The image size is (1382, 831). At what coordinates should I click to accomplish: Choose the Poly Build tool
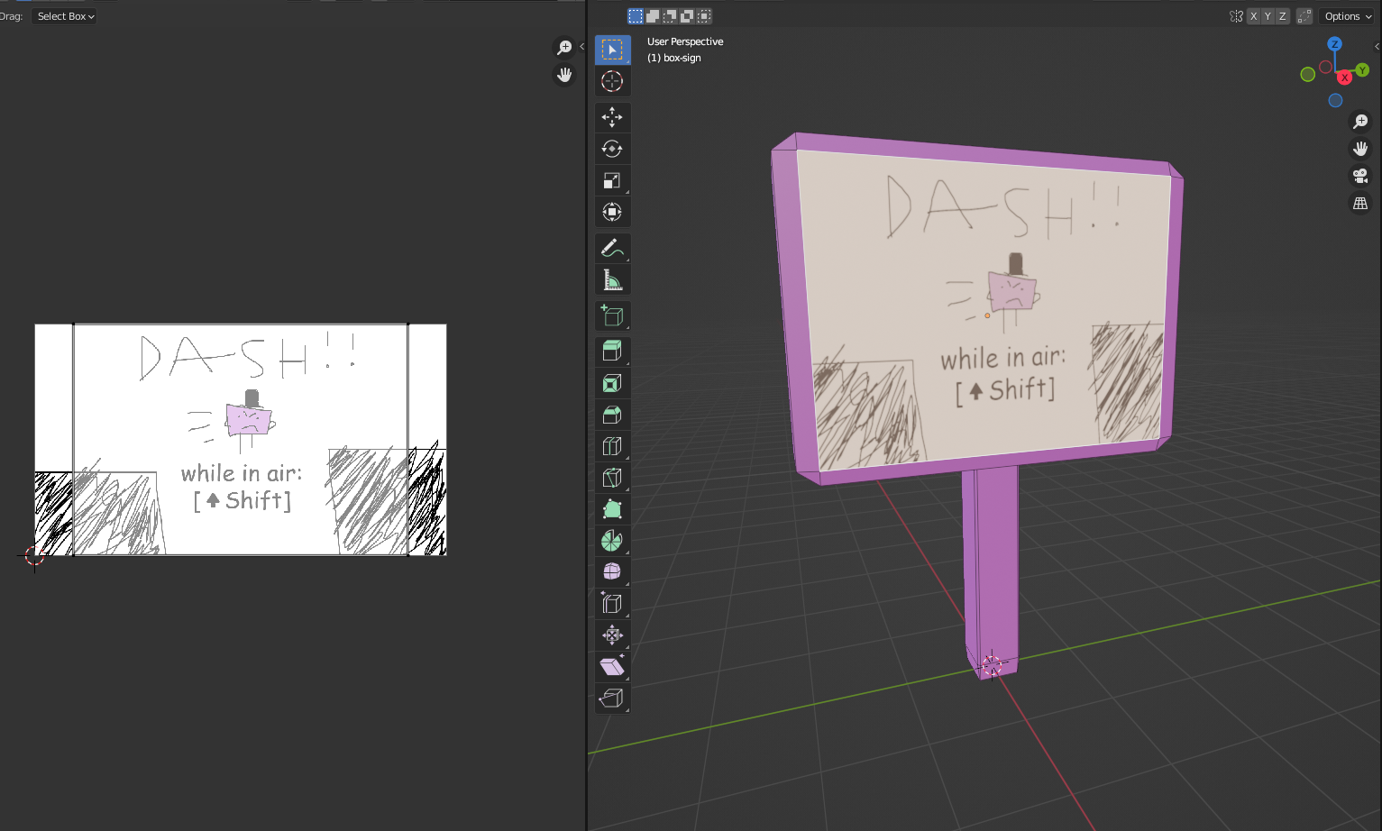pyautogui.click(x=612, y=509)
